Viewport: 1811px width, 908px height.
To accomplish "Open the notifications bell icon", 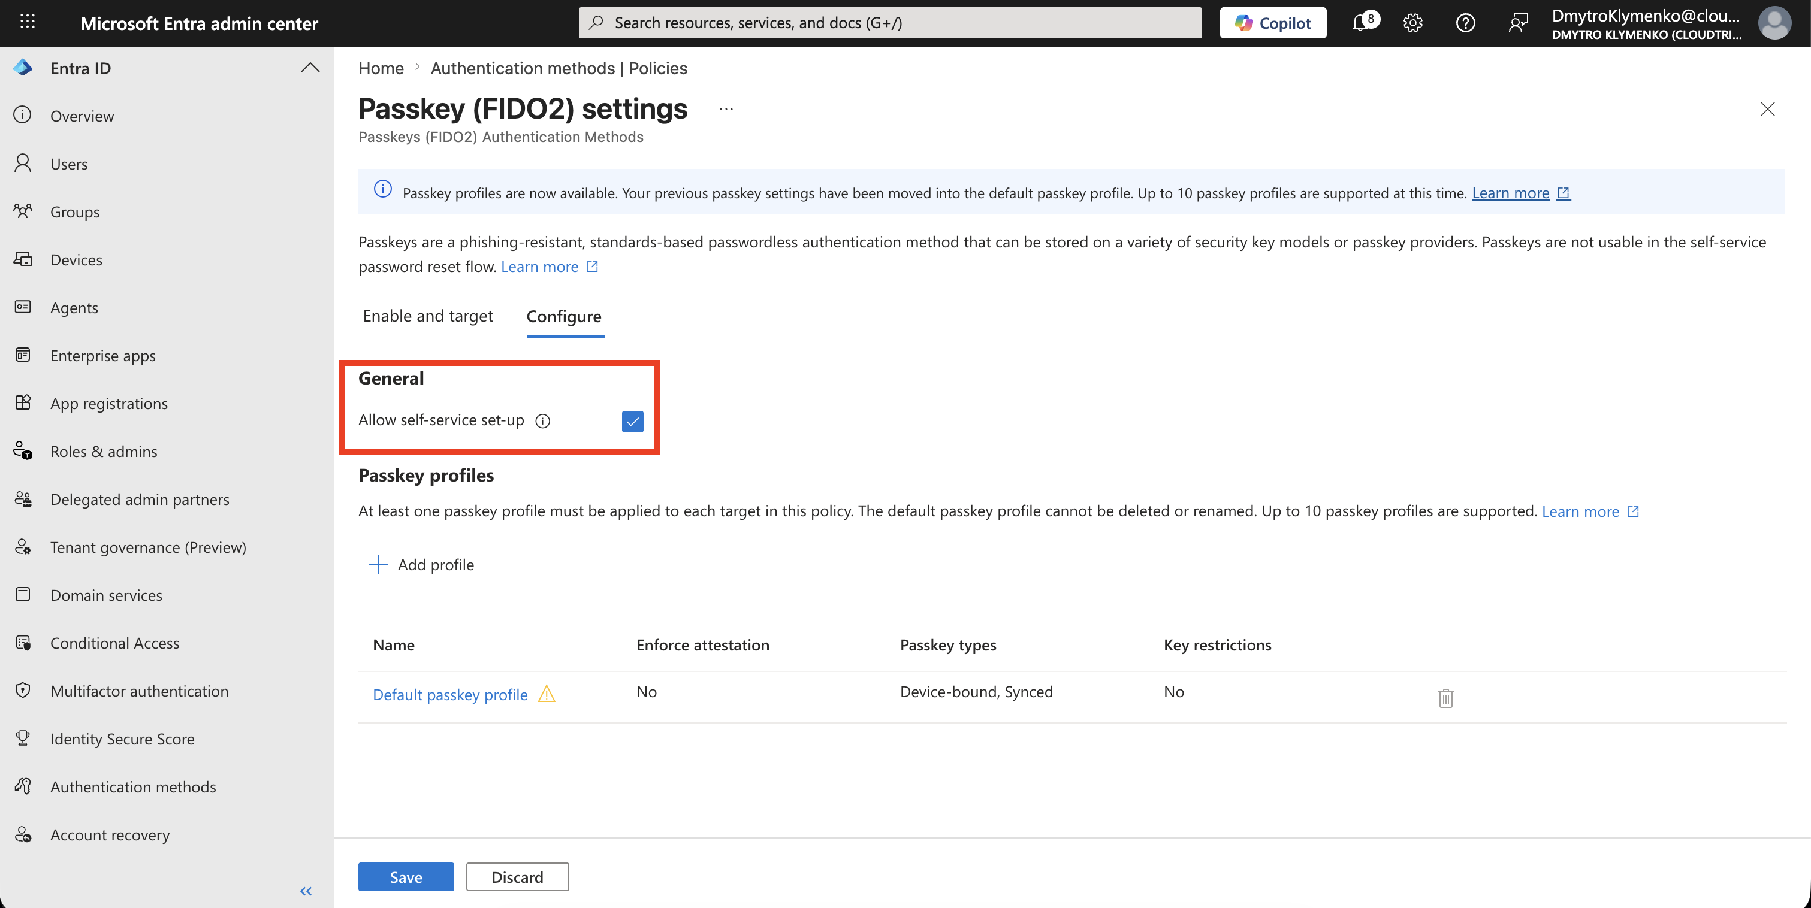I will (1360, 23).
